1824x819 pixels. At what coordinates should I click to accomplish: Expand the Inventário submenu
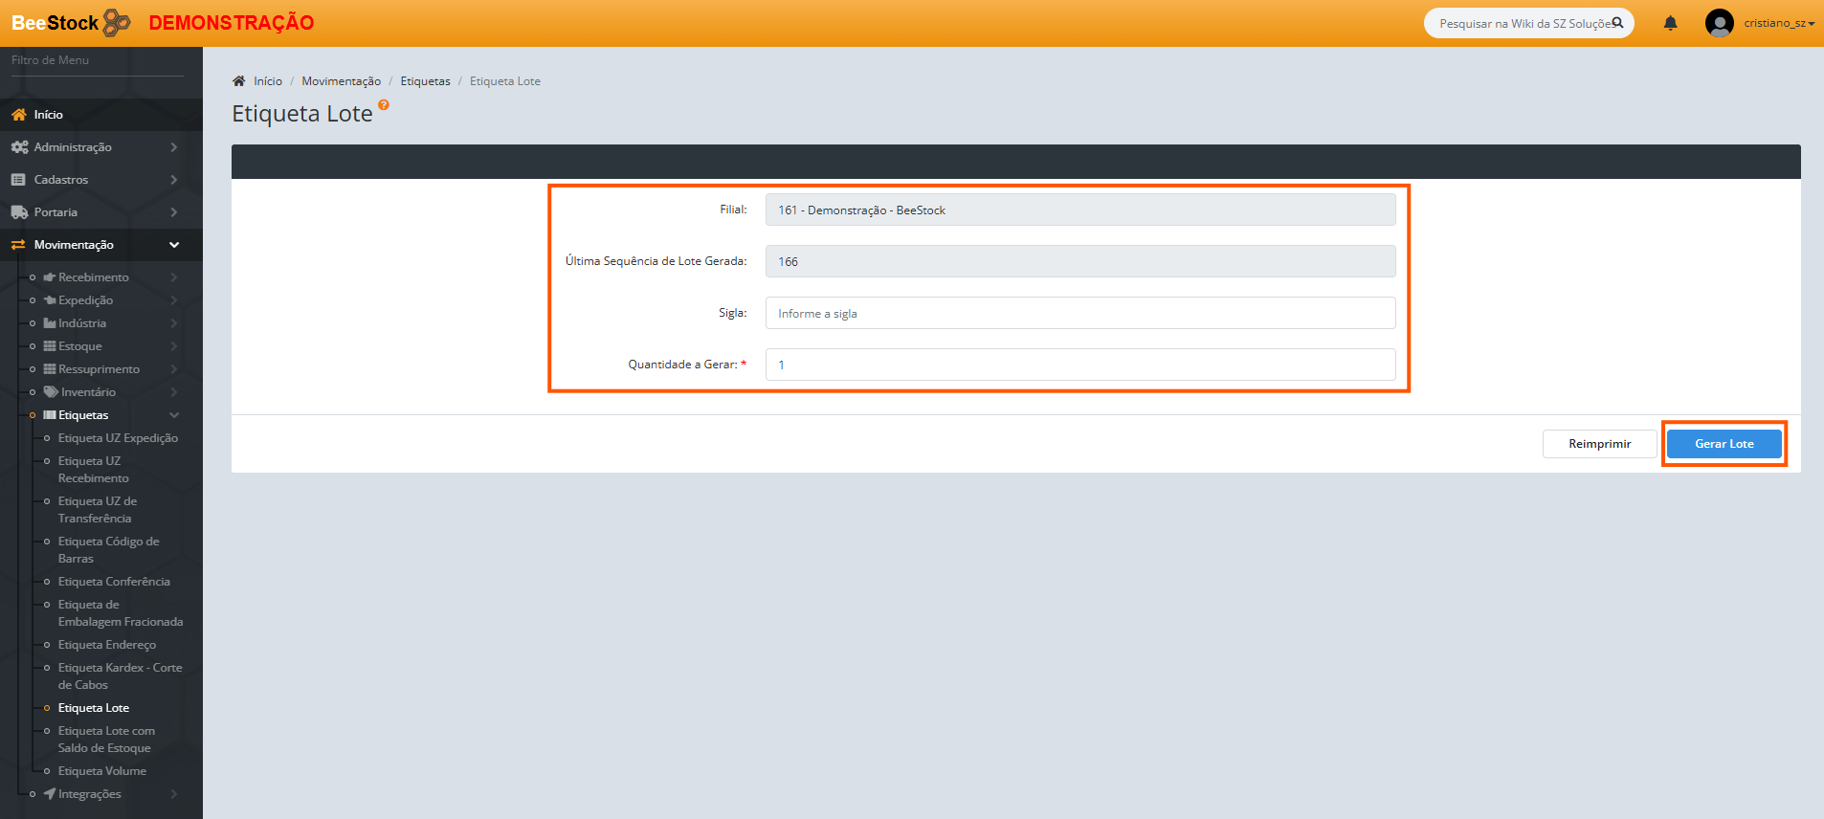coord(173,392)
